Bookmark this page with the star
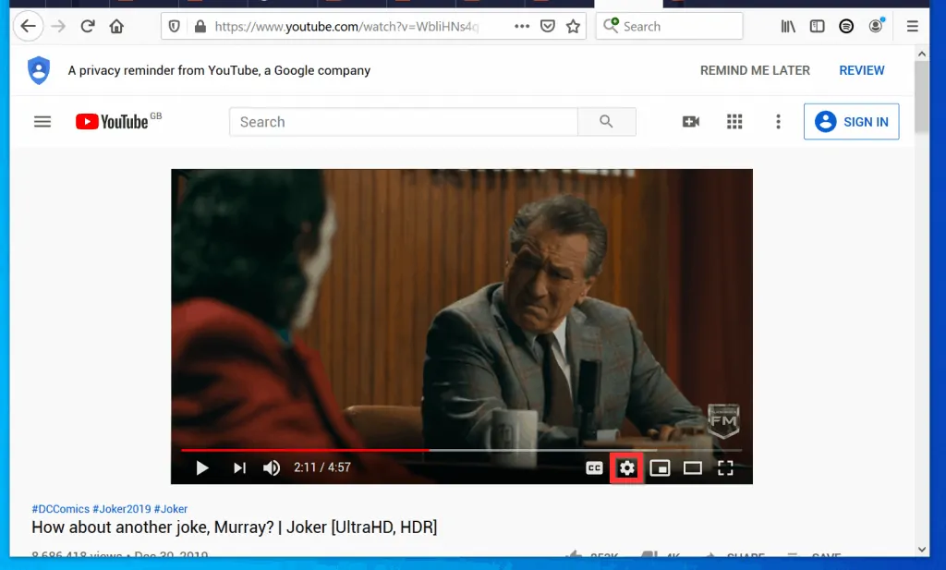 pyautogui.click(x=573, y=27)
